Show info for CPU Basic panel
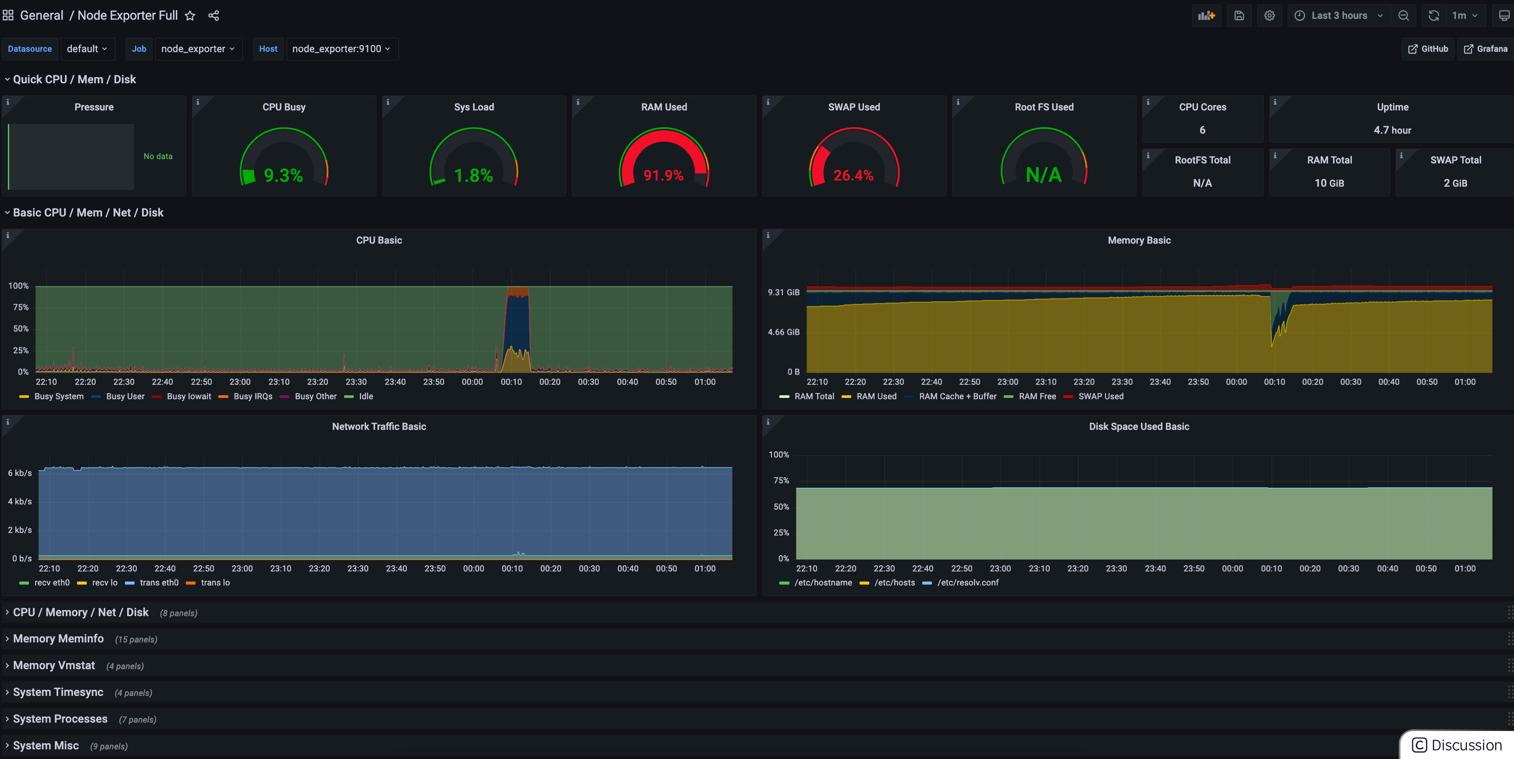 (7, 235)
